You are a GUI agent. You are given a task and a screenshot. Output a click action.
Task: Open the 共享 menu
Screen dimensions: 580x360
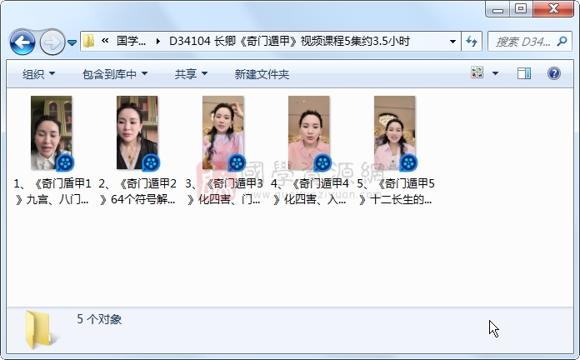[191, 74]
